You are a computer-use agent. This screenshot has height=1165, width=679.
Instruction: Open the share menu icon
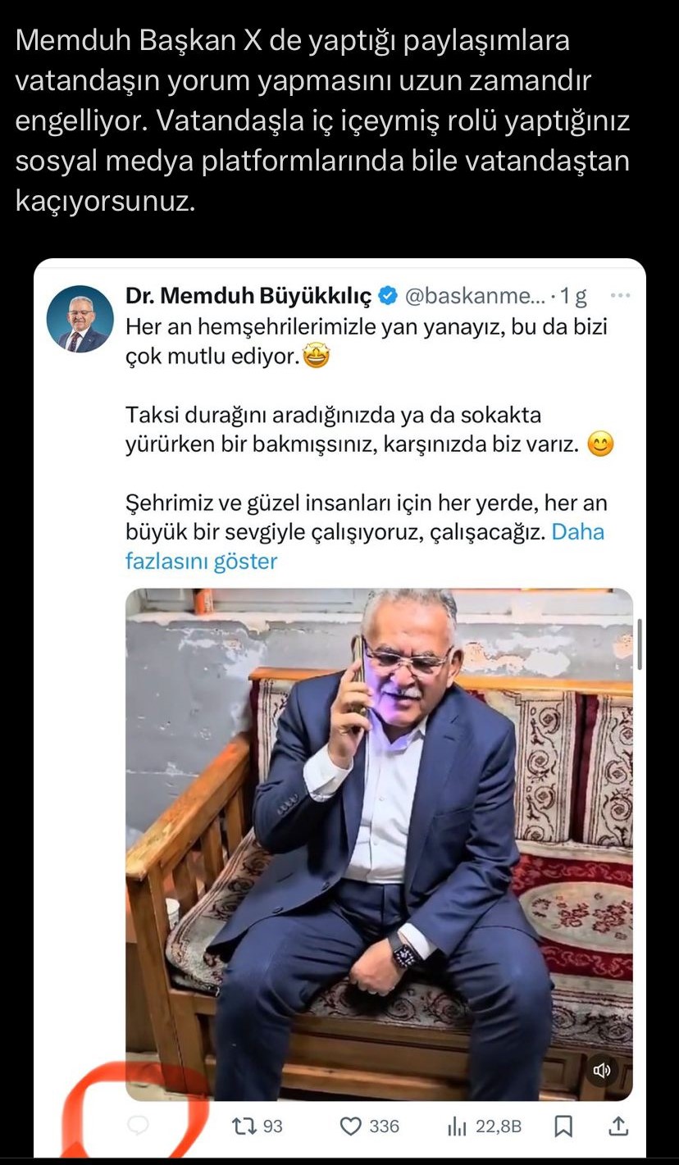click(619, 1126)
